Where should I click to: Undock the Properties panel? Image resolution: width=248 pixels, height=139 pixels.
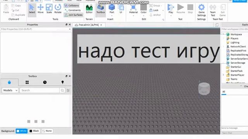[x=66, y=25]
